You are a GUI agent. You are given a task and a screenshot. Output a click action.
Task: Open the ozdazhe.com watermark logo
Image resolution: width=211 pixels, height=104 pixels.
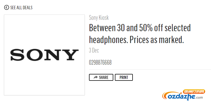pos(184,95)
